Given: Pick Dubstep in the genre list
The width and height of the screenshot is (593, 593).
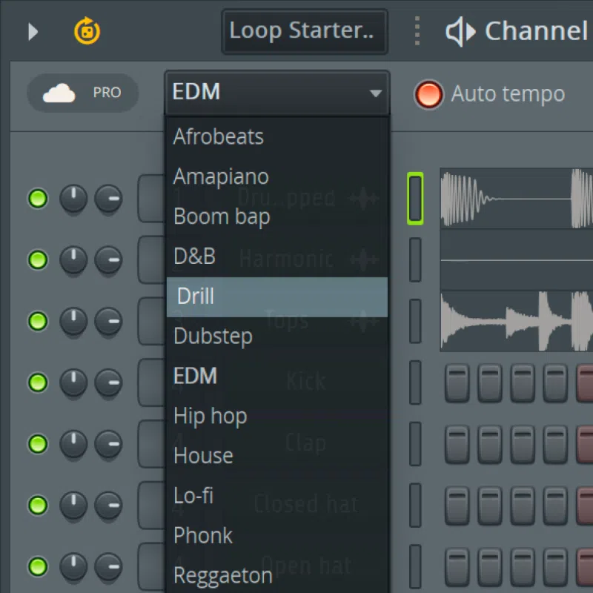Looking at the screenshot, I should (276, 337).
